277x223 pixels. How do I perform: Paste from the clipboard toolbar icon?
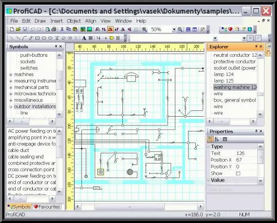(x=75, y=29)
